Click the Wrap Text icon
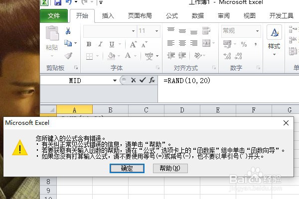Viewport: 299px width, 199px height. tap(206, 31)
